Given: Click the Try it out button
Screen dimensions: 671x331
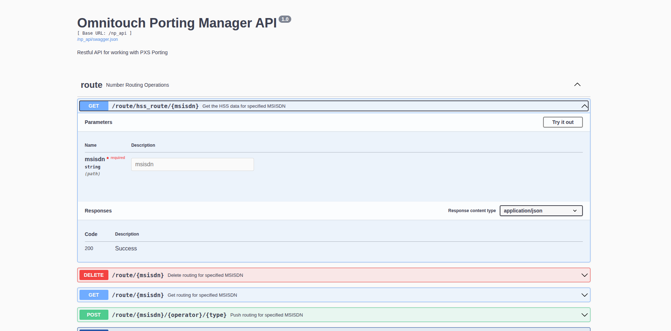Looking at the screenshot, I should [563, 122].
